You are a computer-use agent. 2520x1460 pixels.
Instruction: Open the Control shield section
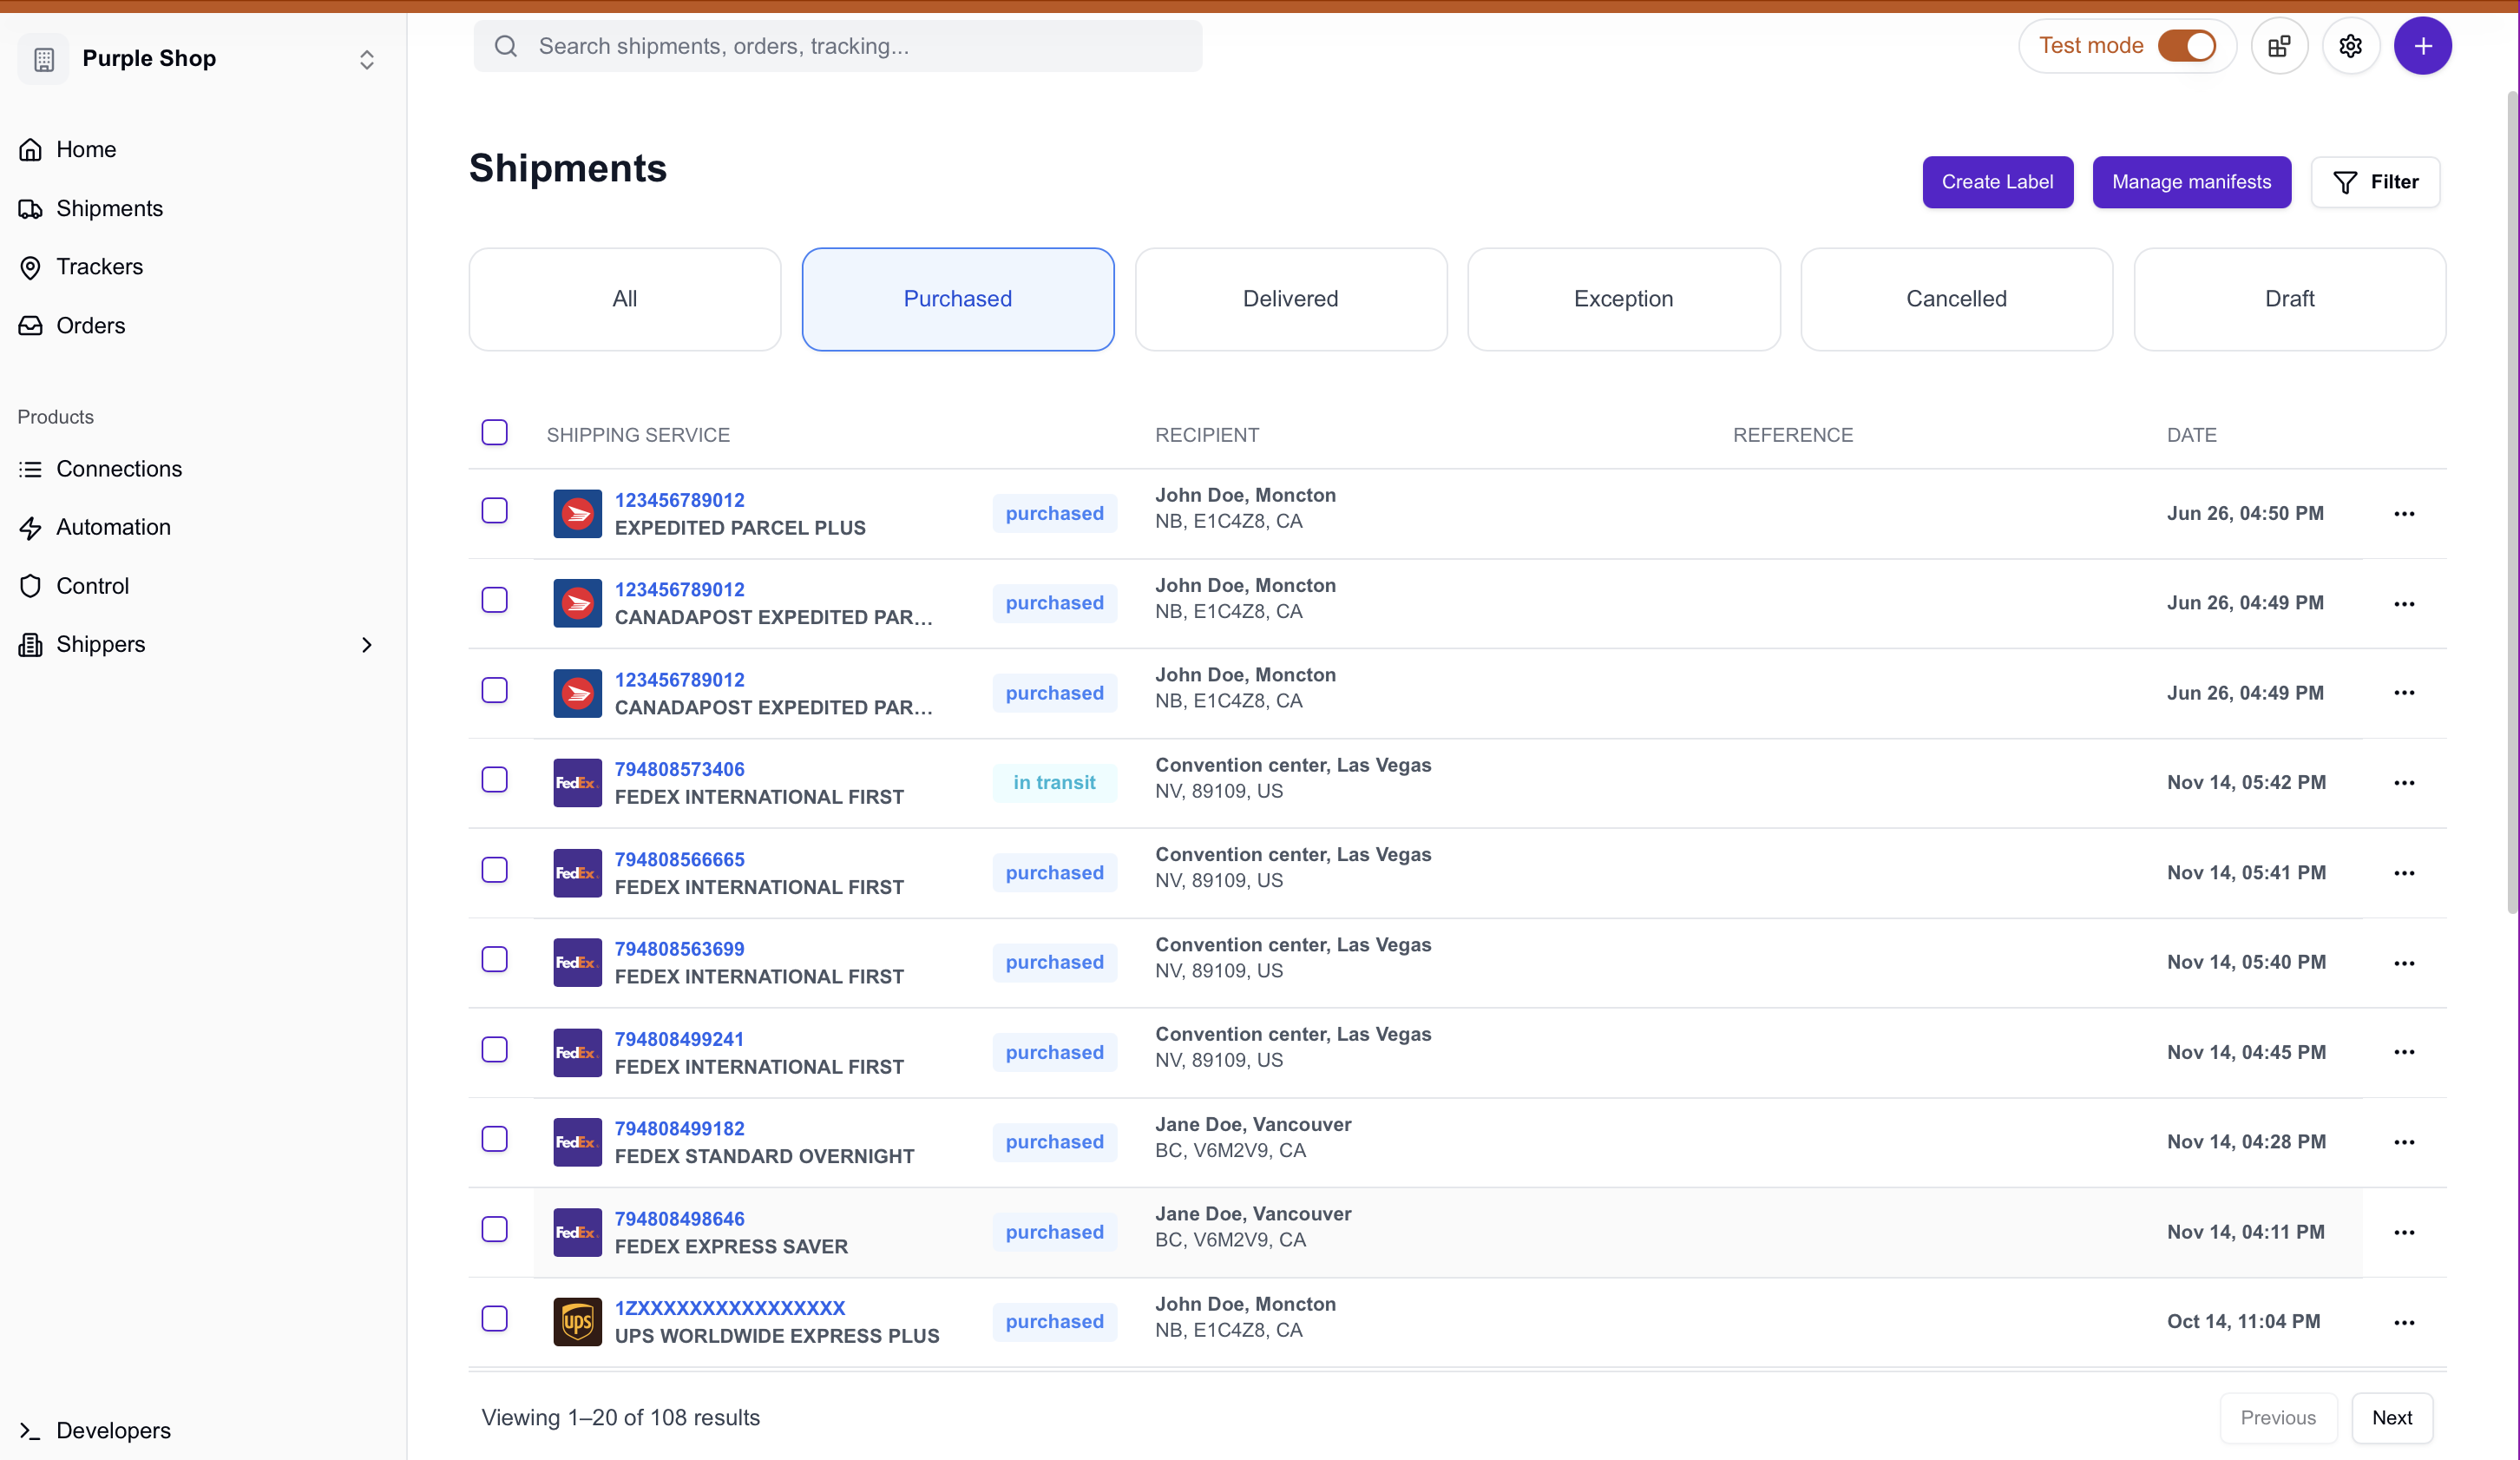tap(30, 585)
